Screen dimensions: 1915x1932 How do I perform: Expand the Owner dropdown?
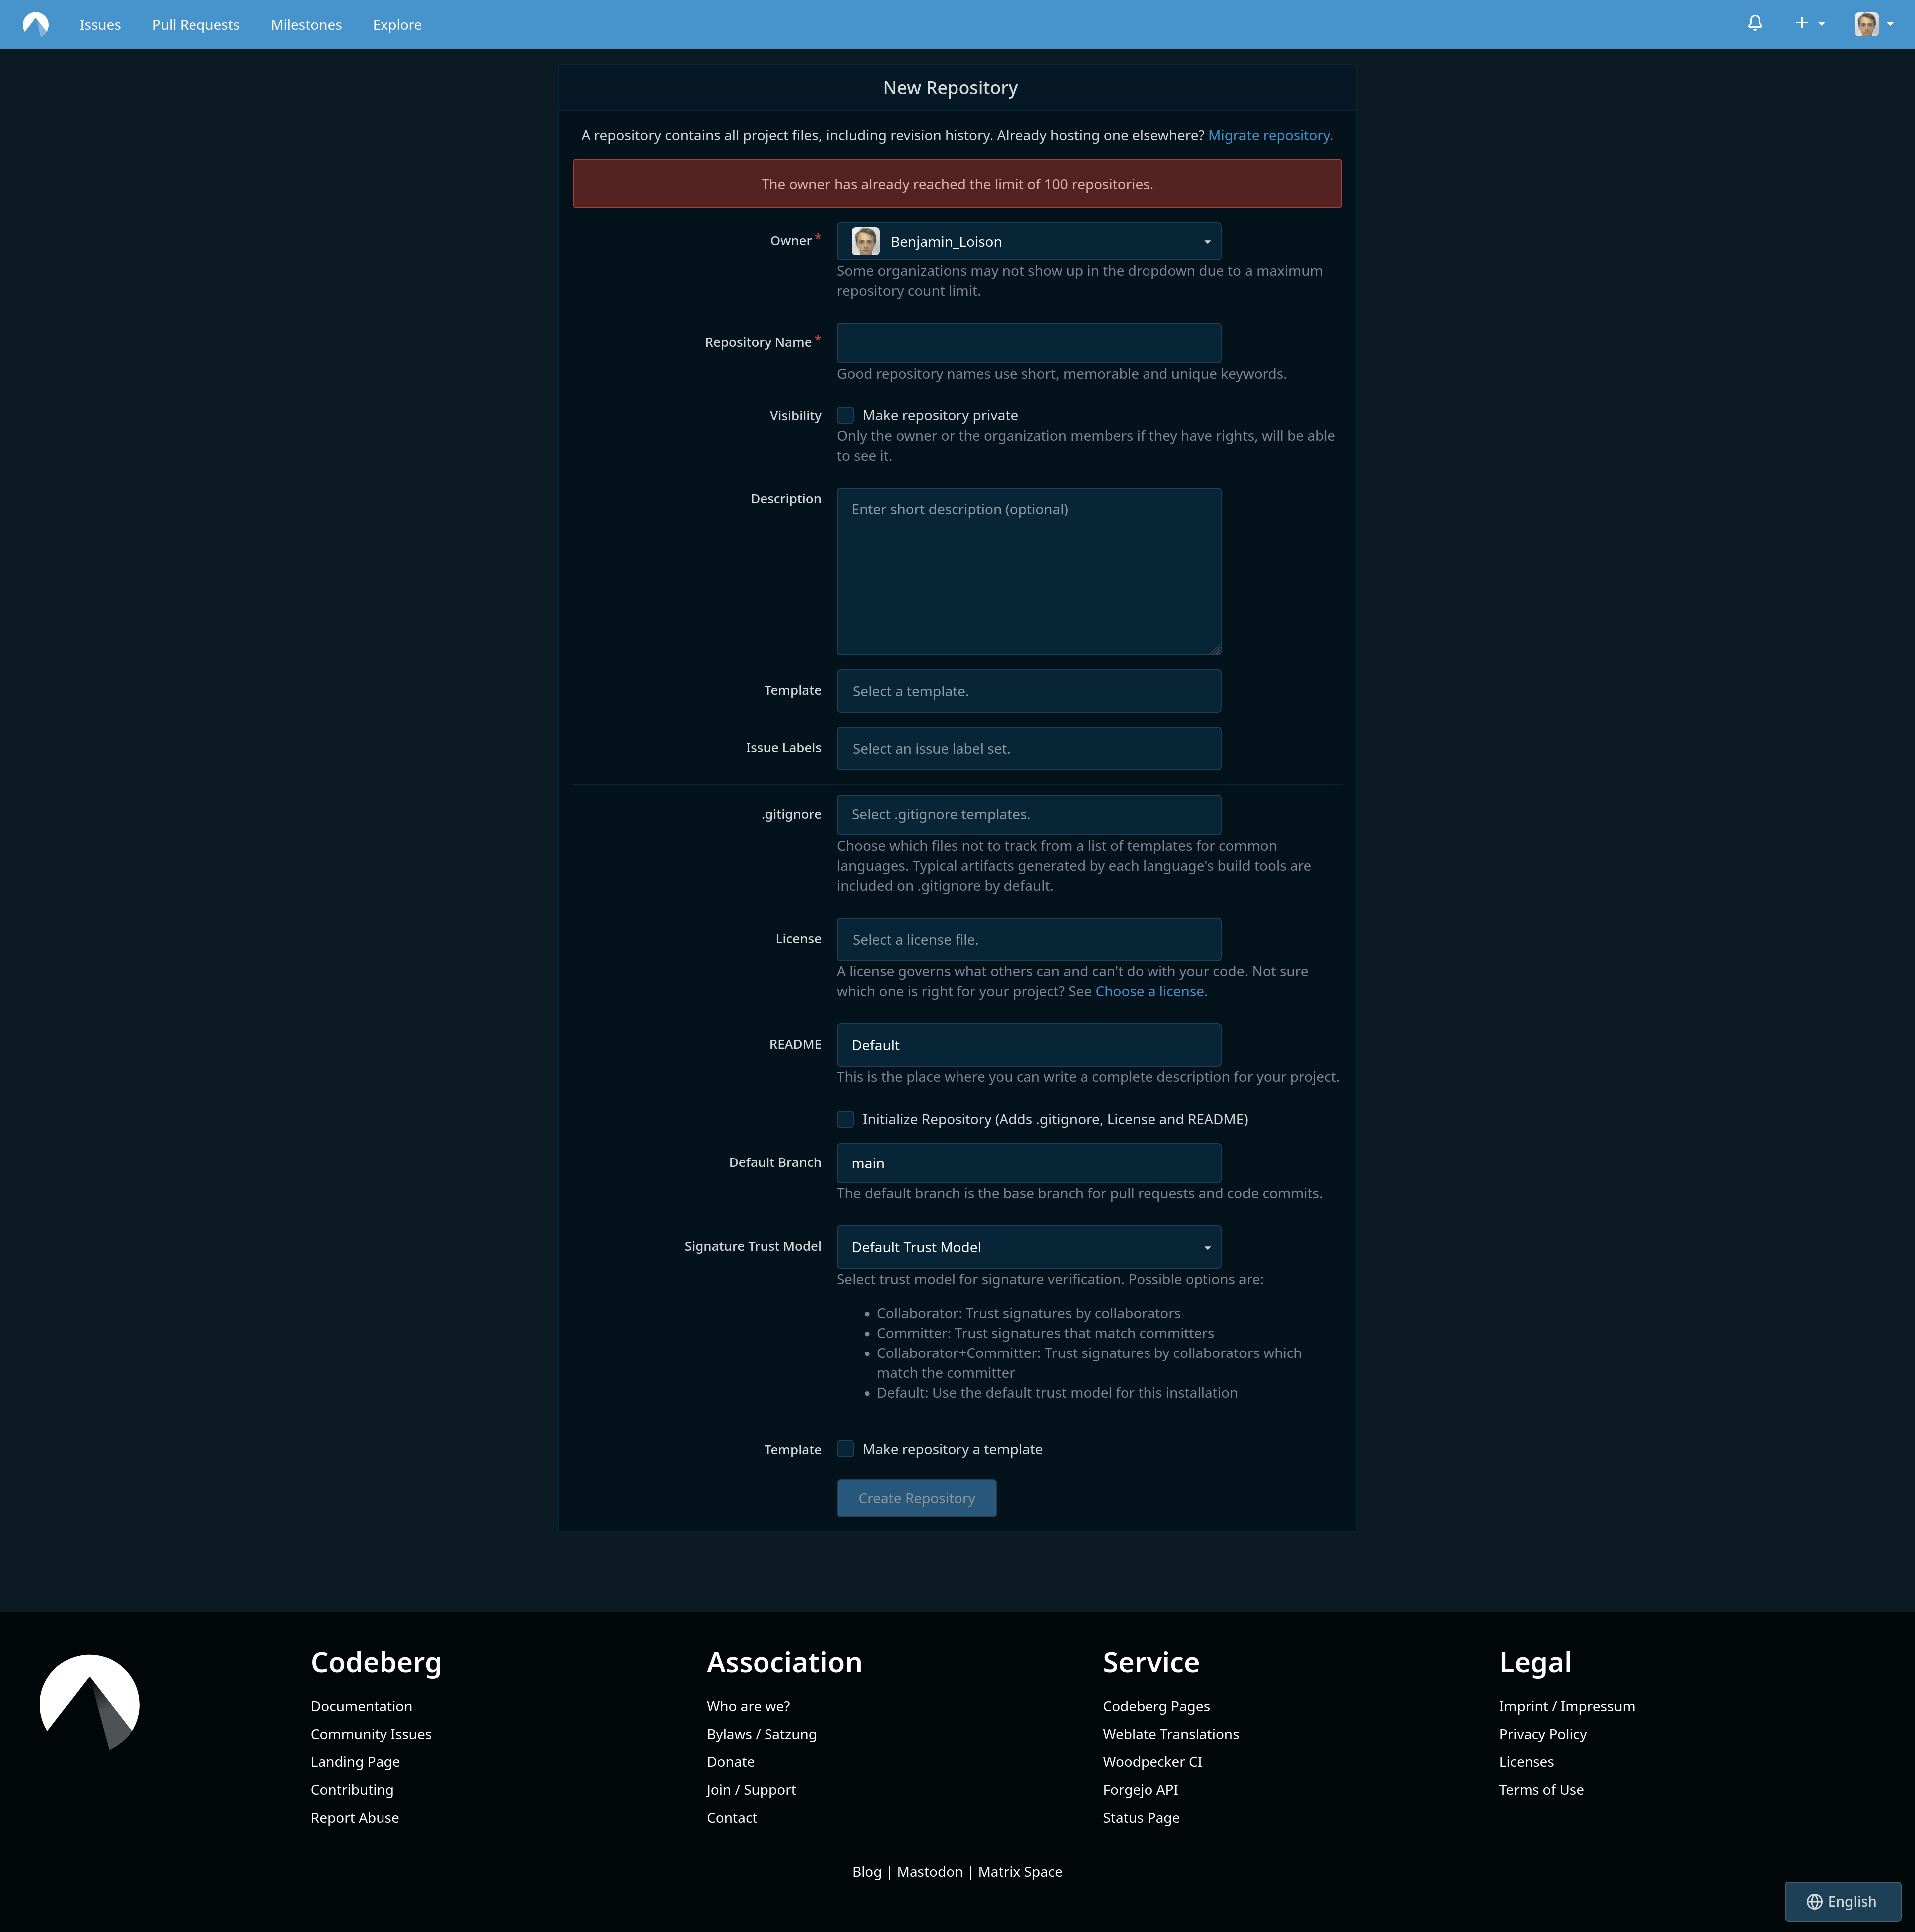coord(1028,242)
